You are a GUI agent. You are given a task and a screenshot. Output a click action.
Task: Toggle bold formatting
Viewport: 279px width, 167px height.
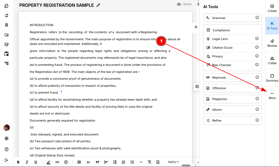[18, 162]
